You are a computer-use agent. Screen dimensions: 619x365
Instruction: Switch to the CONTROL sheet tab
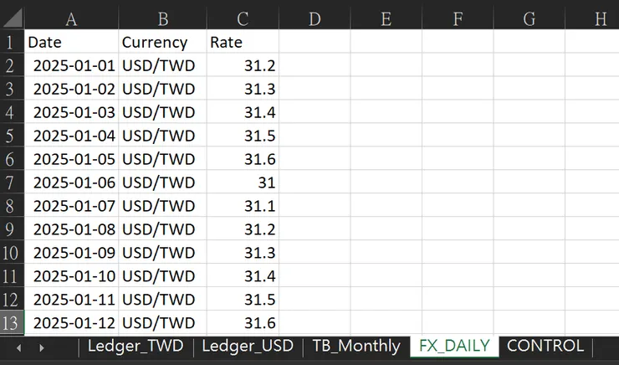(x=545, y=346)
